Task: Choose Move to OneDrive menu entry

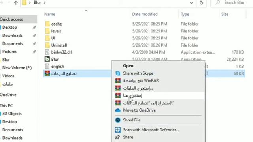Action: point(158,110)
